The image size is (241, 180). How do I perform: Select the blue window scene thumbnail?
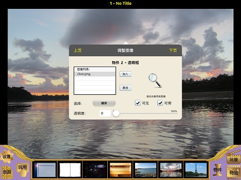[45, 170]
